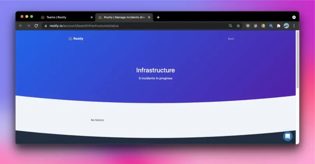This screenshot has height=164, width=315.
Task: Bookmark this page with the star
Action: [238, 26]
